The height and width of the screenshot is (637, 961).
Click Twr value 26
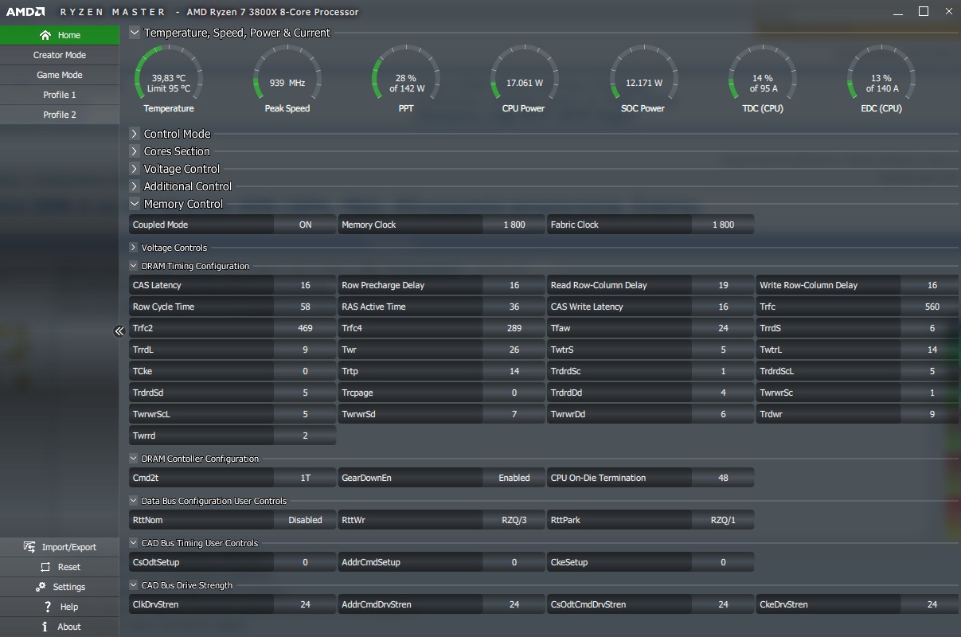point(514,350)
